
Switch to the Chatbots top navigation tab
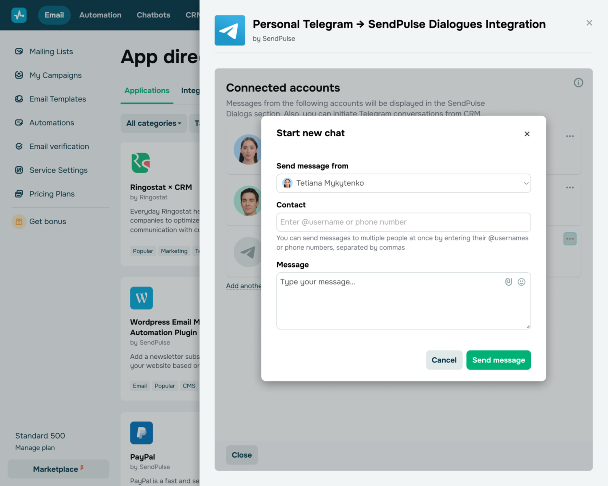click(x=153, y=15)
